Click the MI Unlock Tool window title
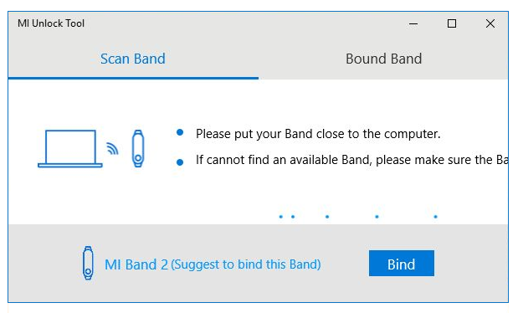Viewport: 518px width, 313px height. [51, 23]
